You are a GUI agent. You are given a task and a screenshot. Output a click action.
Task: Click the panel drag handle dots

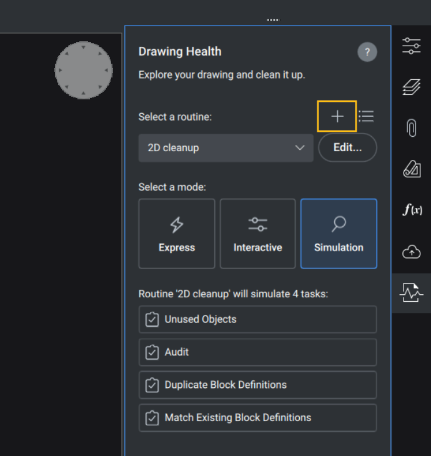[273, 20]
